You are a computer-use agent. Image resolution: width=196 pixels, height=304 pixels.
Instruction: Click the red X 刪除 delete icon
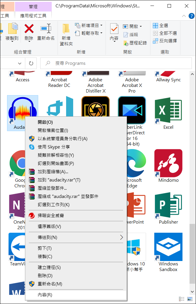click(29, 29)
